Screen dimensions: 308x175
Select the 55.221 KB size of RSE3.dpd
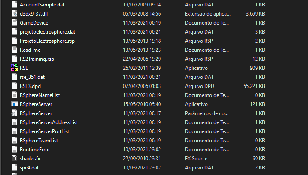pos(254,86)
